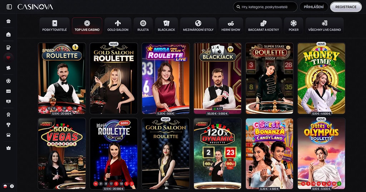This screenshot has height=192, width=366.
Task: Open the Speed Roulette game card
Action: [62, 78]
